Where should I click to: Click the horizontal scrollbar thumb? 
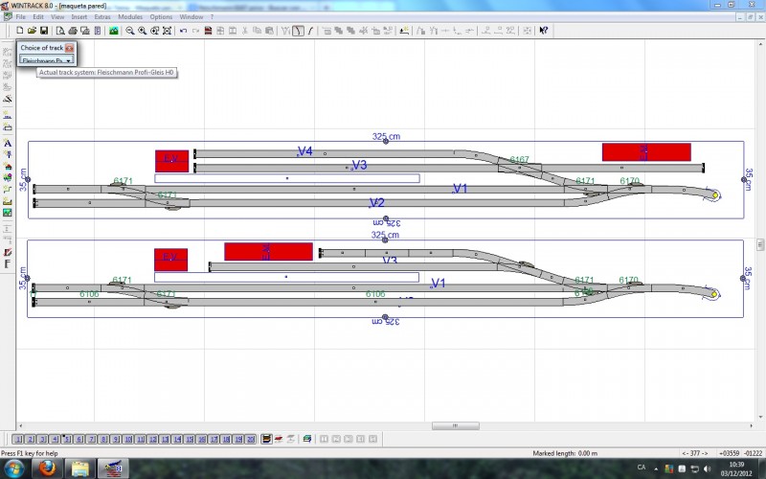[x=456, y=425]
